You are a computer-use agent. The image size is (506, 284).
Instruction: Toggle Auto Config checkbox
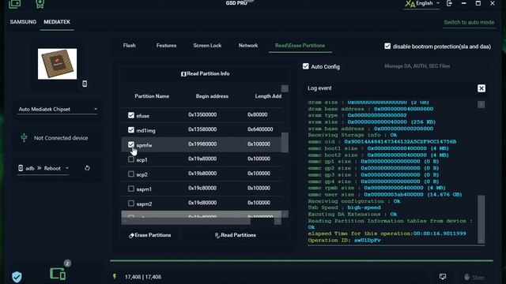[306, 66]
